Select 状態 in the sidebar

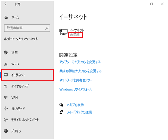15,53
